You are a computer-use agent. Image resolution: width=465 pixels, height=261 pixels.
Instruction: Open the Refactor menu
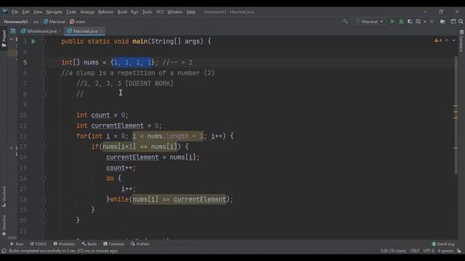106,12
